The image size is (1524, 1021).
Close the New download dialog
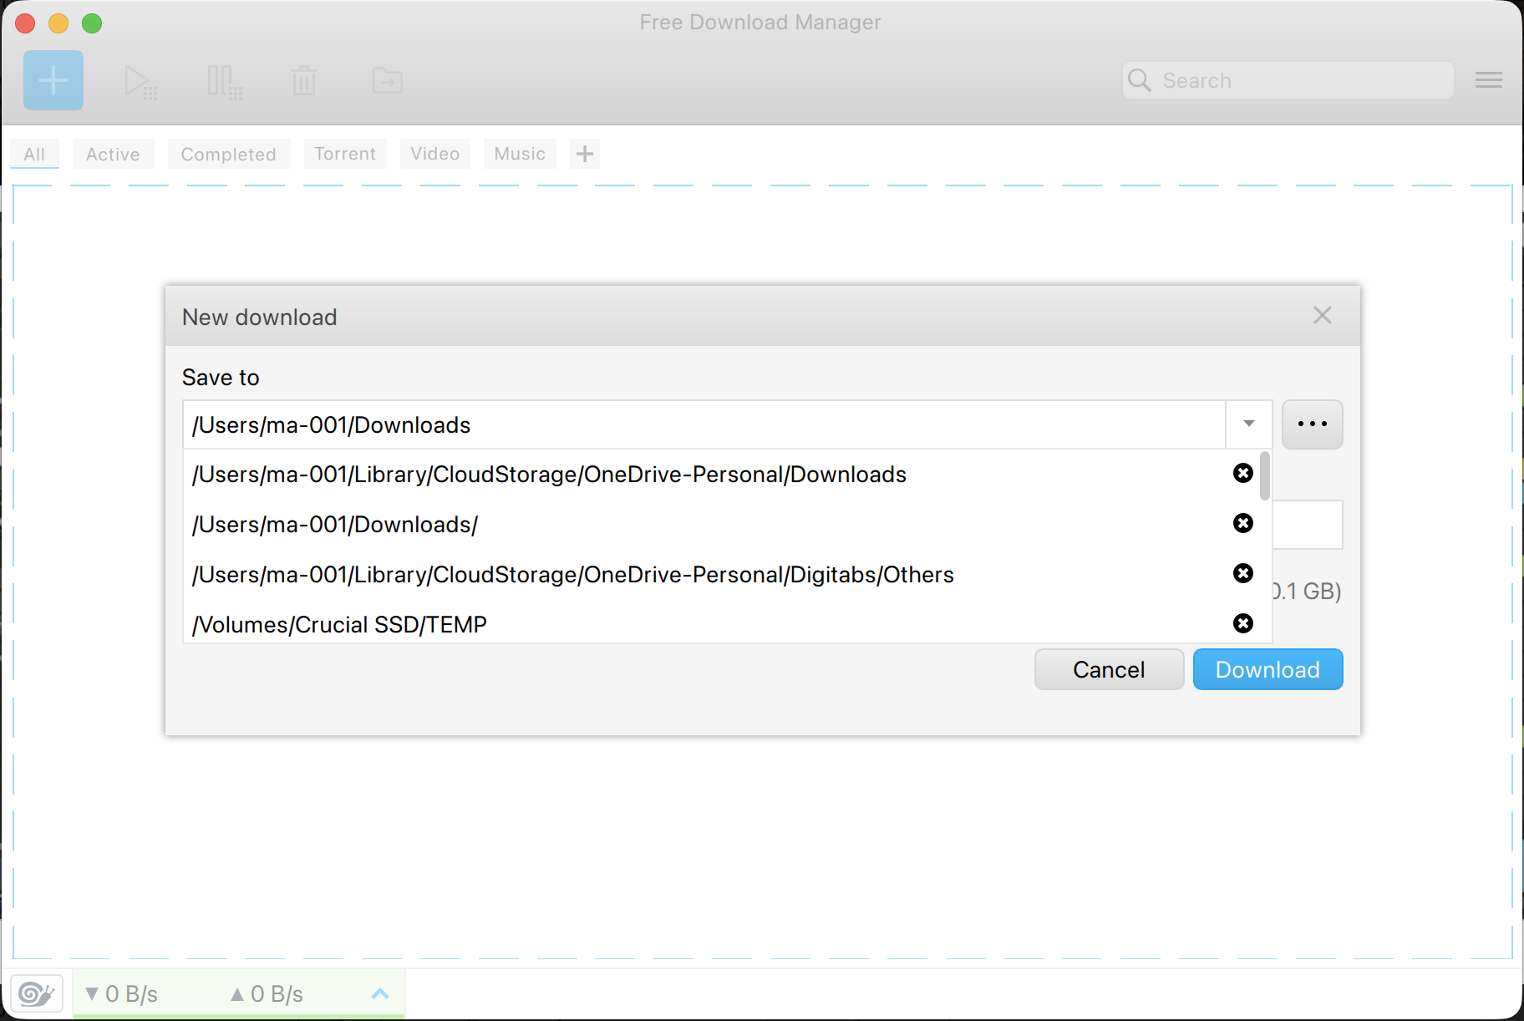pos(1323,315)
